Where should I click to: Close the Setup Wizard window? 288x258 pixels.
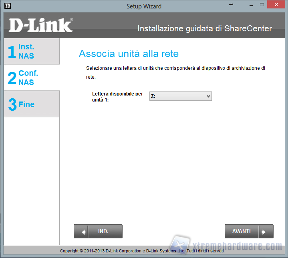click(x=277, y=4)
